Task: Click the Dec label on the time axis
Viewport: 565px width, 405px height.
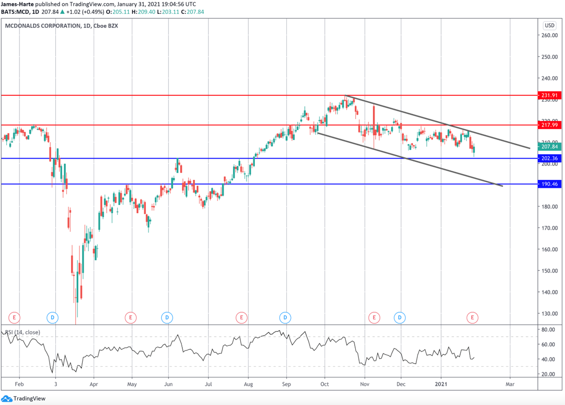Action: click(x=401, y=384)
